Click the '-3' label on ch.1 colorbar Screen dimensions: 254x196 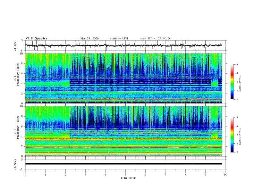(236, 64)
